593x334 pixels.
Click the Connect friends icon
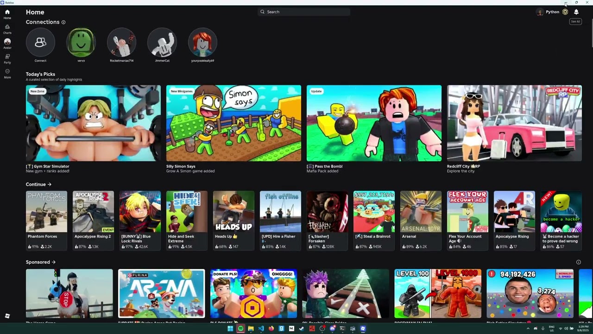[x=40, y=42]
